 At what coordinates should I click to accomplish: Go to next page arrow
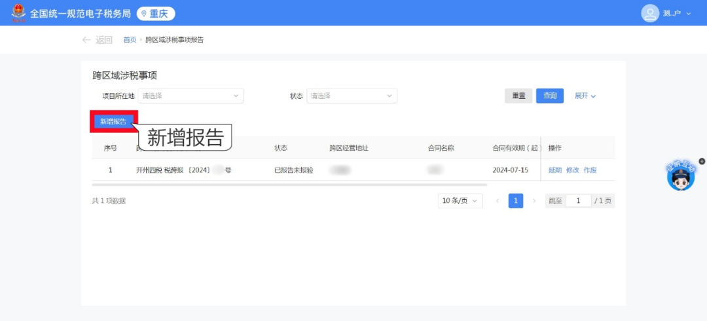534,201
